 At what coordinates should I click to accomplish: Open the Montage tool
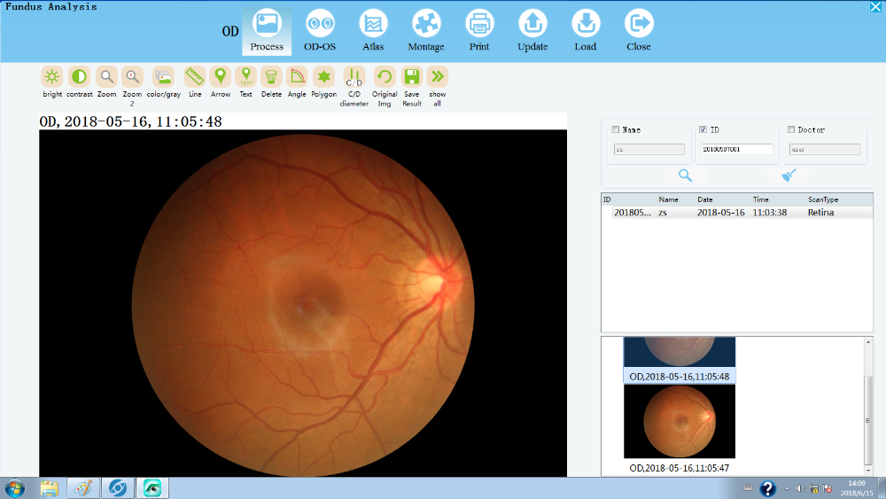426,31
